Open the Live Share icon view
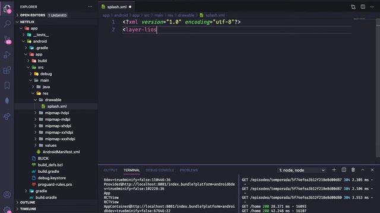Screen dimensions: 380x213 pyautogui.click(x=7, y=117)
